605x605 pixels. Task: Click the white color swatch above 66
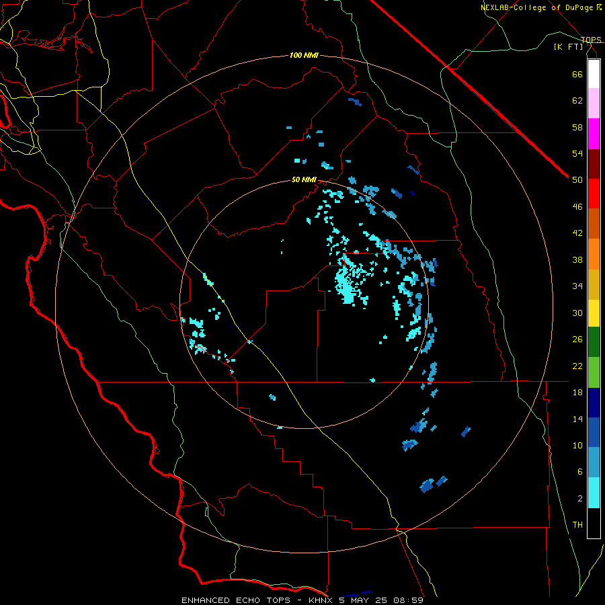tap(594, 74)
